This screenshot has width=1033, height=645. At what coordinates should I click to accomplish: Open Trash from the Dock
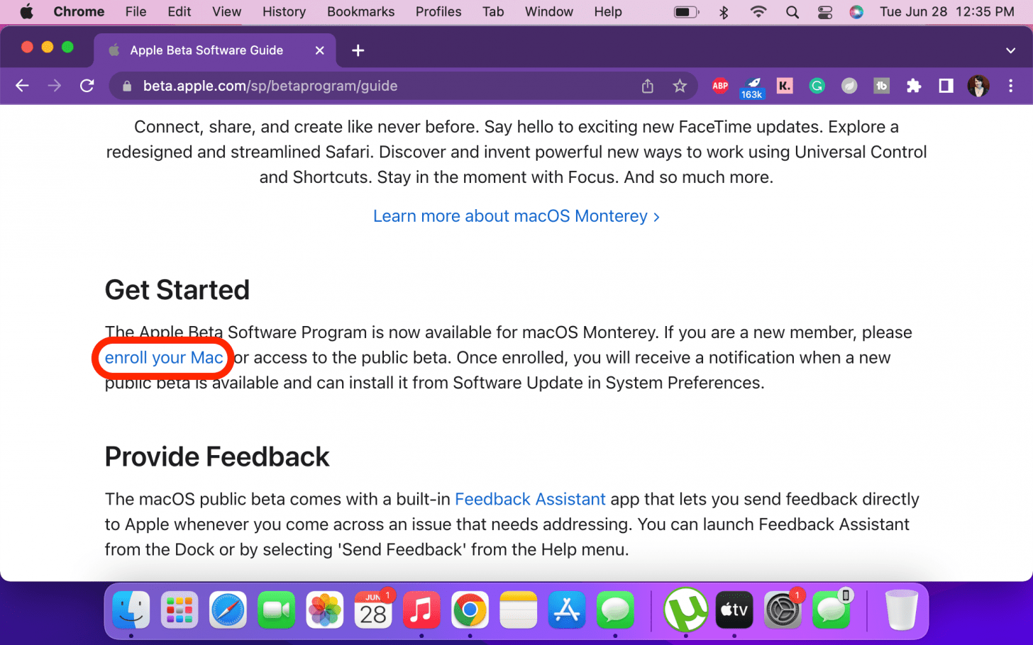pyautogui.click(x=902, y=610)
